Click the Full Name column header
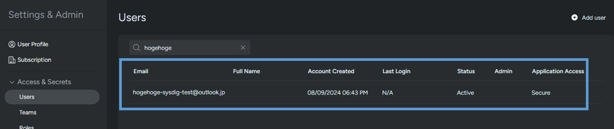 click(x=246, y=71)
